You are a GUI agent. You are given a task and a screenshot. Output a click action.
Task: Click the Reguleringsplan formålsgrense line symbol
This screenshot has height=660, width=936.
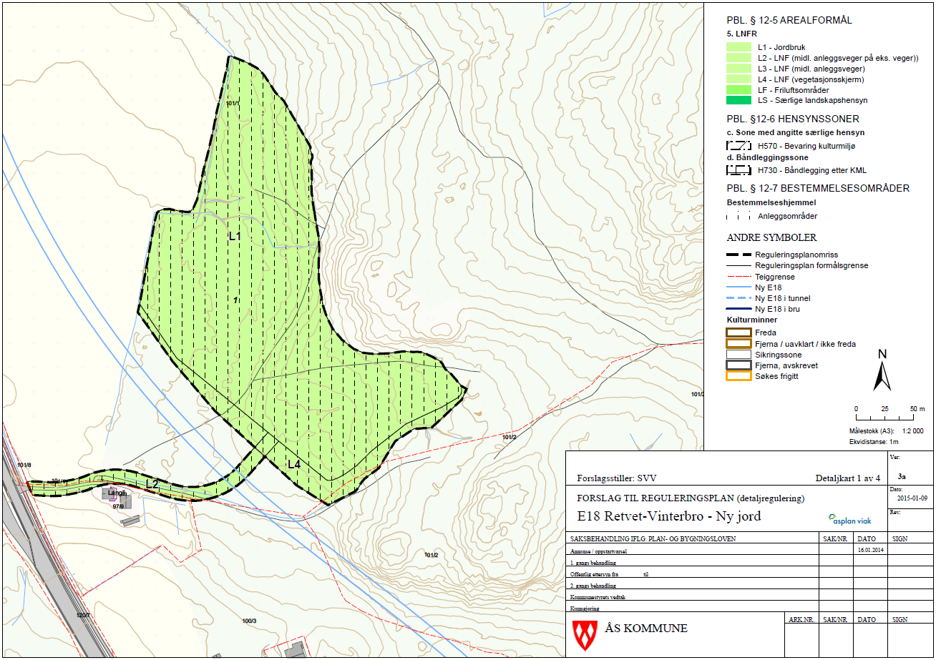pos(738,265)
